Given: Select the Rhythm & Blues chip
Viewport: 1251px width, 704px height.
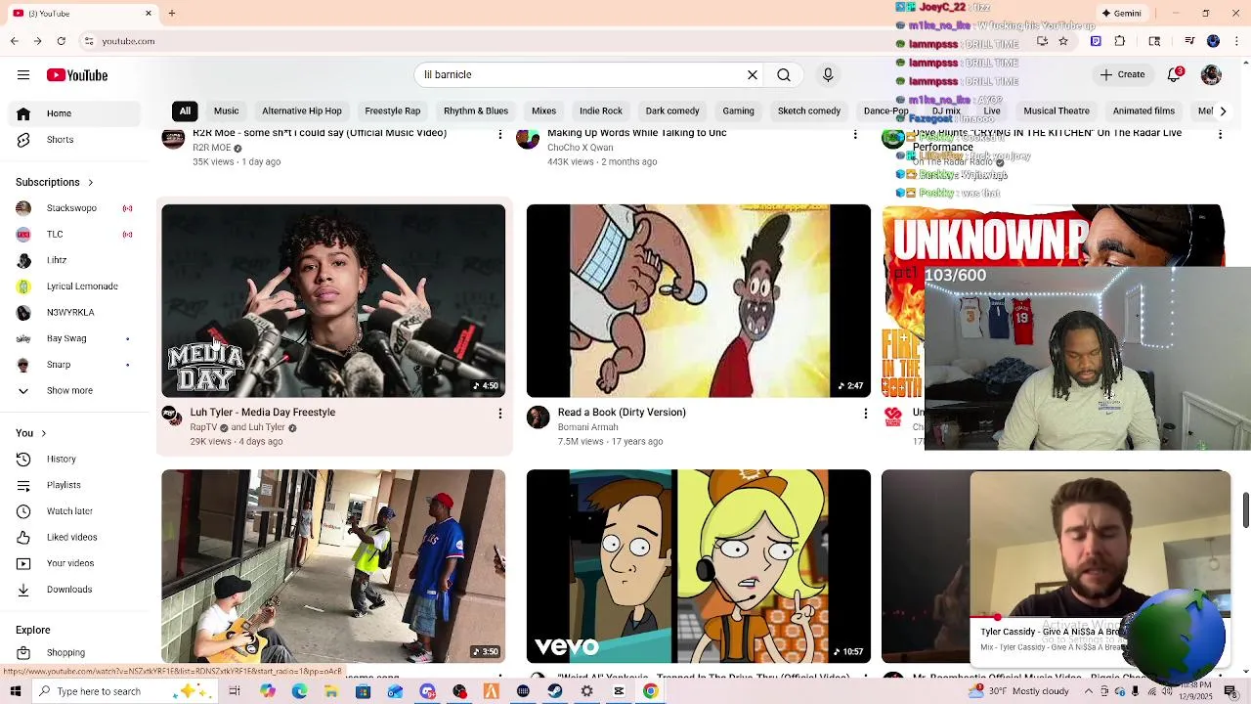Looking at the screenshot, I should (476, 110).
